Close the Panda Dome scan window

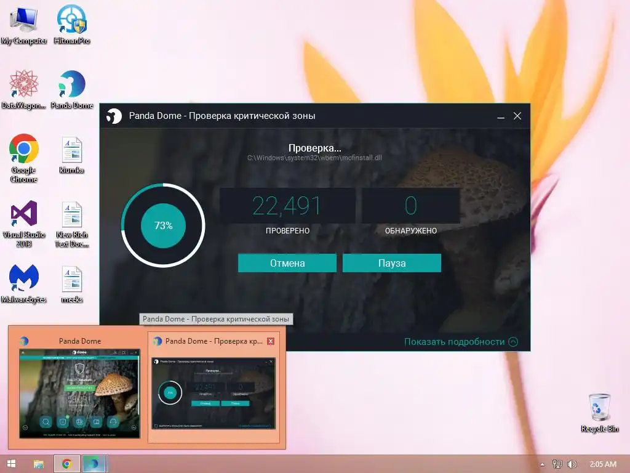(x=517, y=116)
